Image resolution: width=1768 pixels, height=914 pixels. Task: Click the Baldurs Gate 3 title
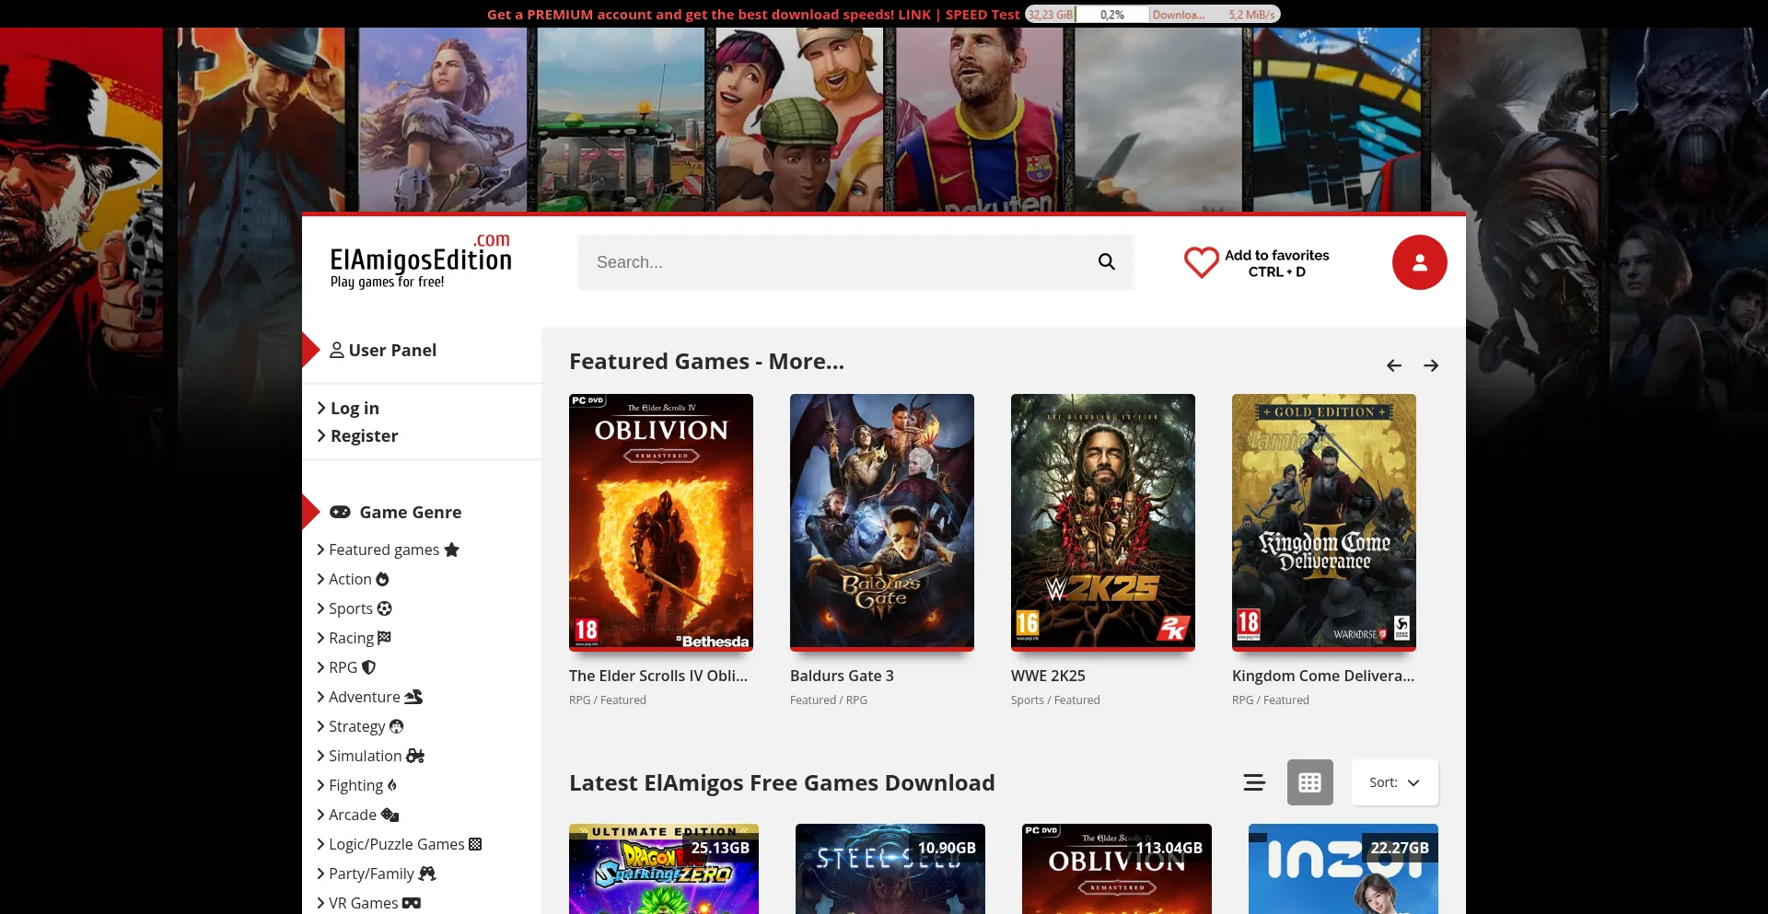click(842, 676)
